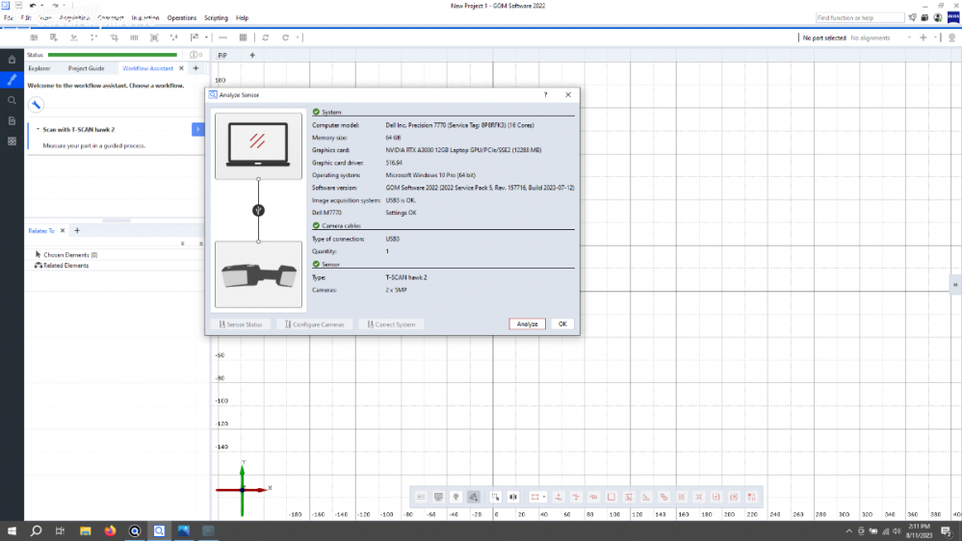Click the user account icon top right
Viewport: 962px width, 541px height.
pyautogui.click(x=938, y=17)
